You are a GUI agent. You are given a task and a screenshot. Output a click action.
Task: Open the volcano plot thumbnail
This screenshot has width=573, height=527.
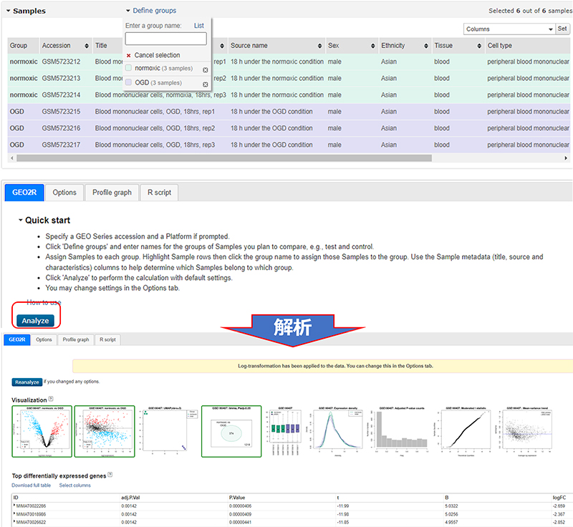pos(42,431)
